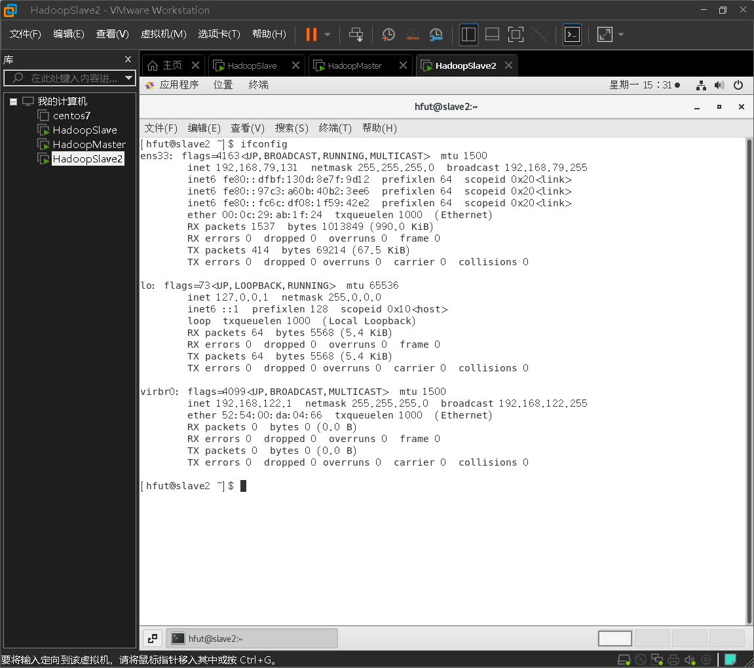The width and height of the screenshot is (754, 668).
Task: Collapse the 我的计算机 tree node
Action: click(14, 102)
